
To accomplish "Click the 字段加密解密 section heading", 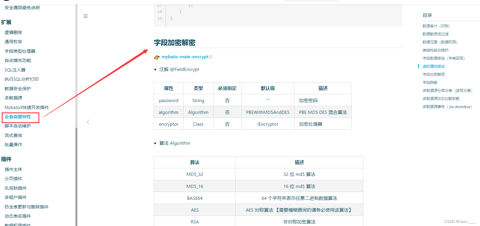I will point(175,43).
